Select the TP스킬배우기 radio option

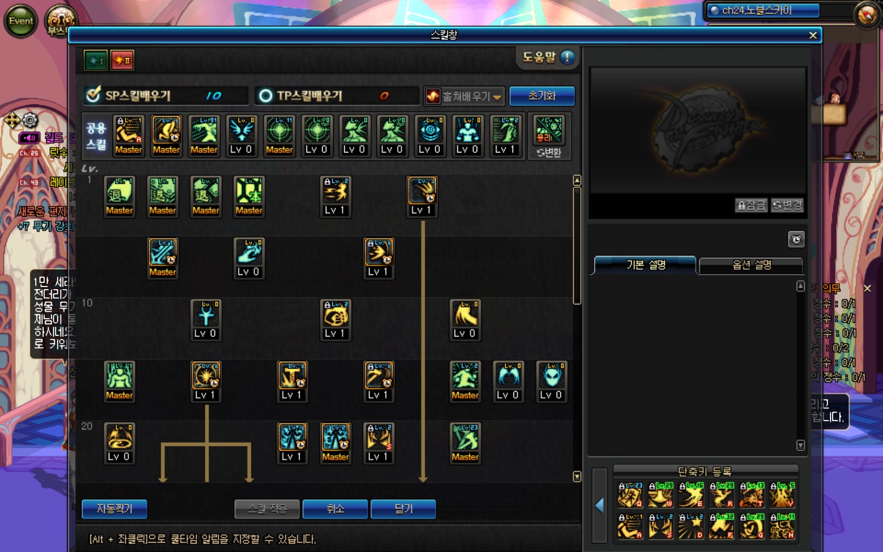tap(265, 96)
